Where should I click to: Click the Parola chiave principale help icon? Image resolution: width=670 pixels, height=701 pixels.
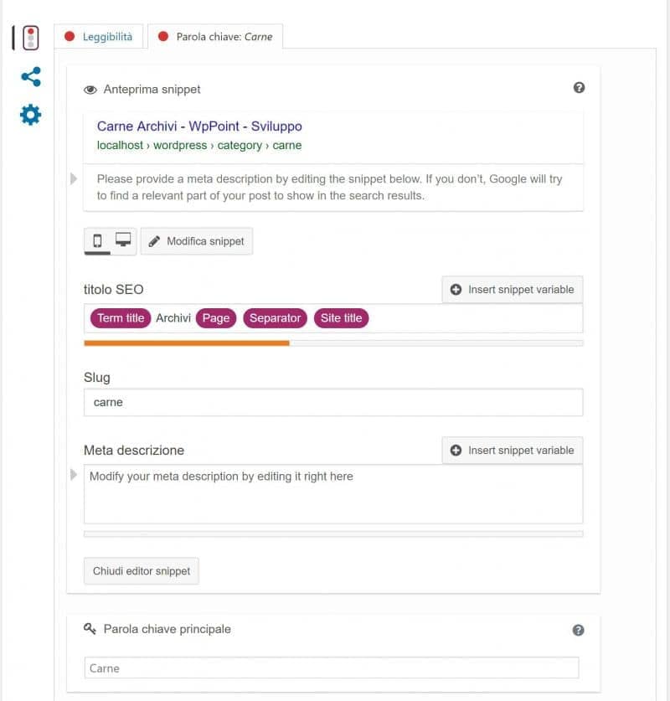click(578, 630)
